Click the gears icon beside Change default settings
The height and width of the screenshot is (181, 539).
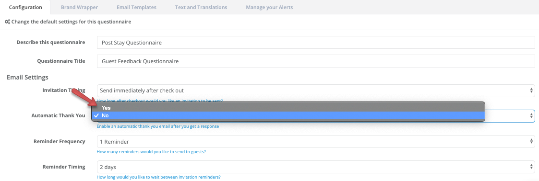(x=7, y=22)
